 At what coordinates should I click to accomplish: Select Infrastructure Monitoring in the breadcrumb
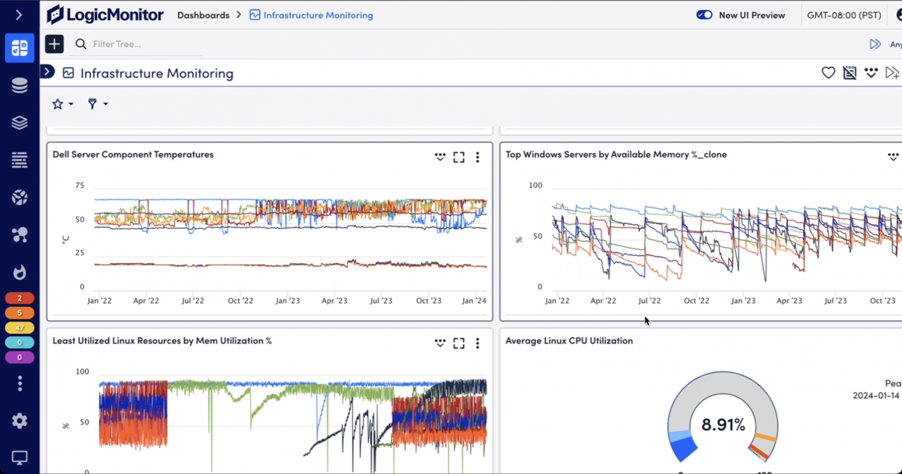pos(318,15)
